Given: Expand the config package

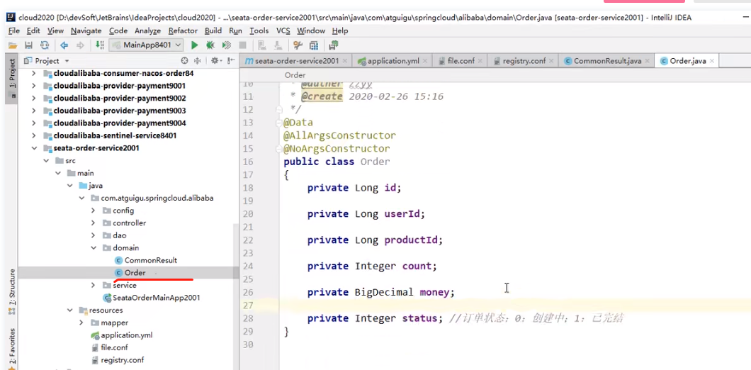Looking at the screenshot, I should [x=93, y=211].
